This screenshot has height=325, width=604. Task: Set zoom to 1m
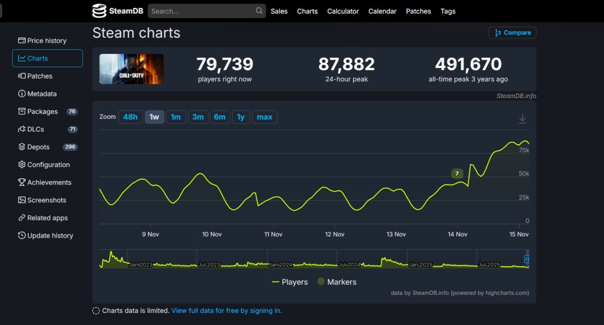click(176, 117)
